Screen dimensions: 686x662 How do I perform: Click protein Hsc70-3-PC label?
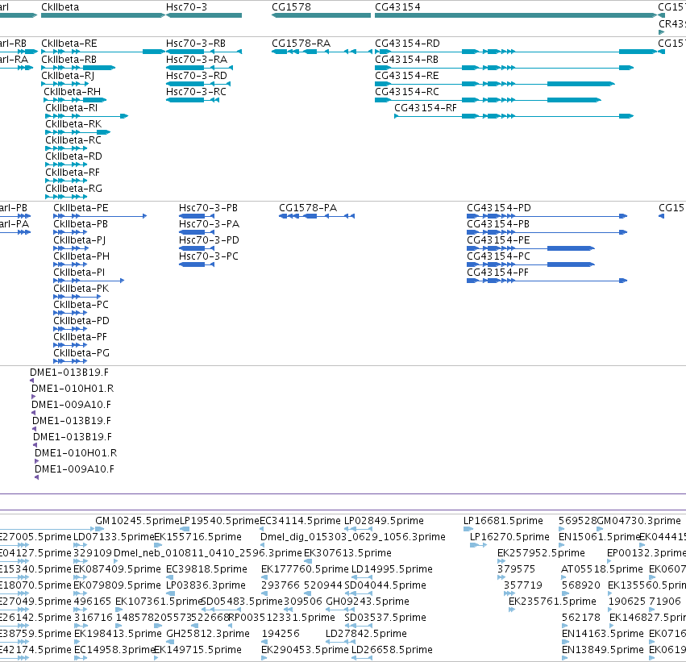click(209, 256)
